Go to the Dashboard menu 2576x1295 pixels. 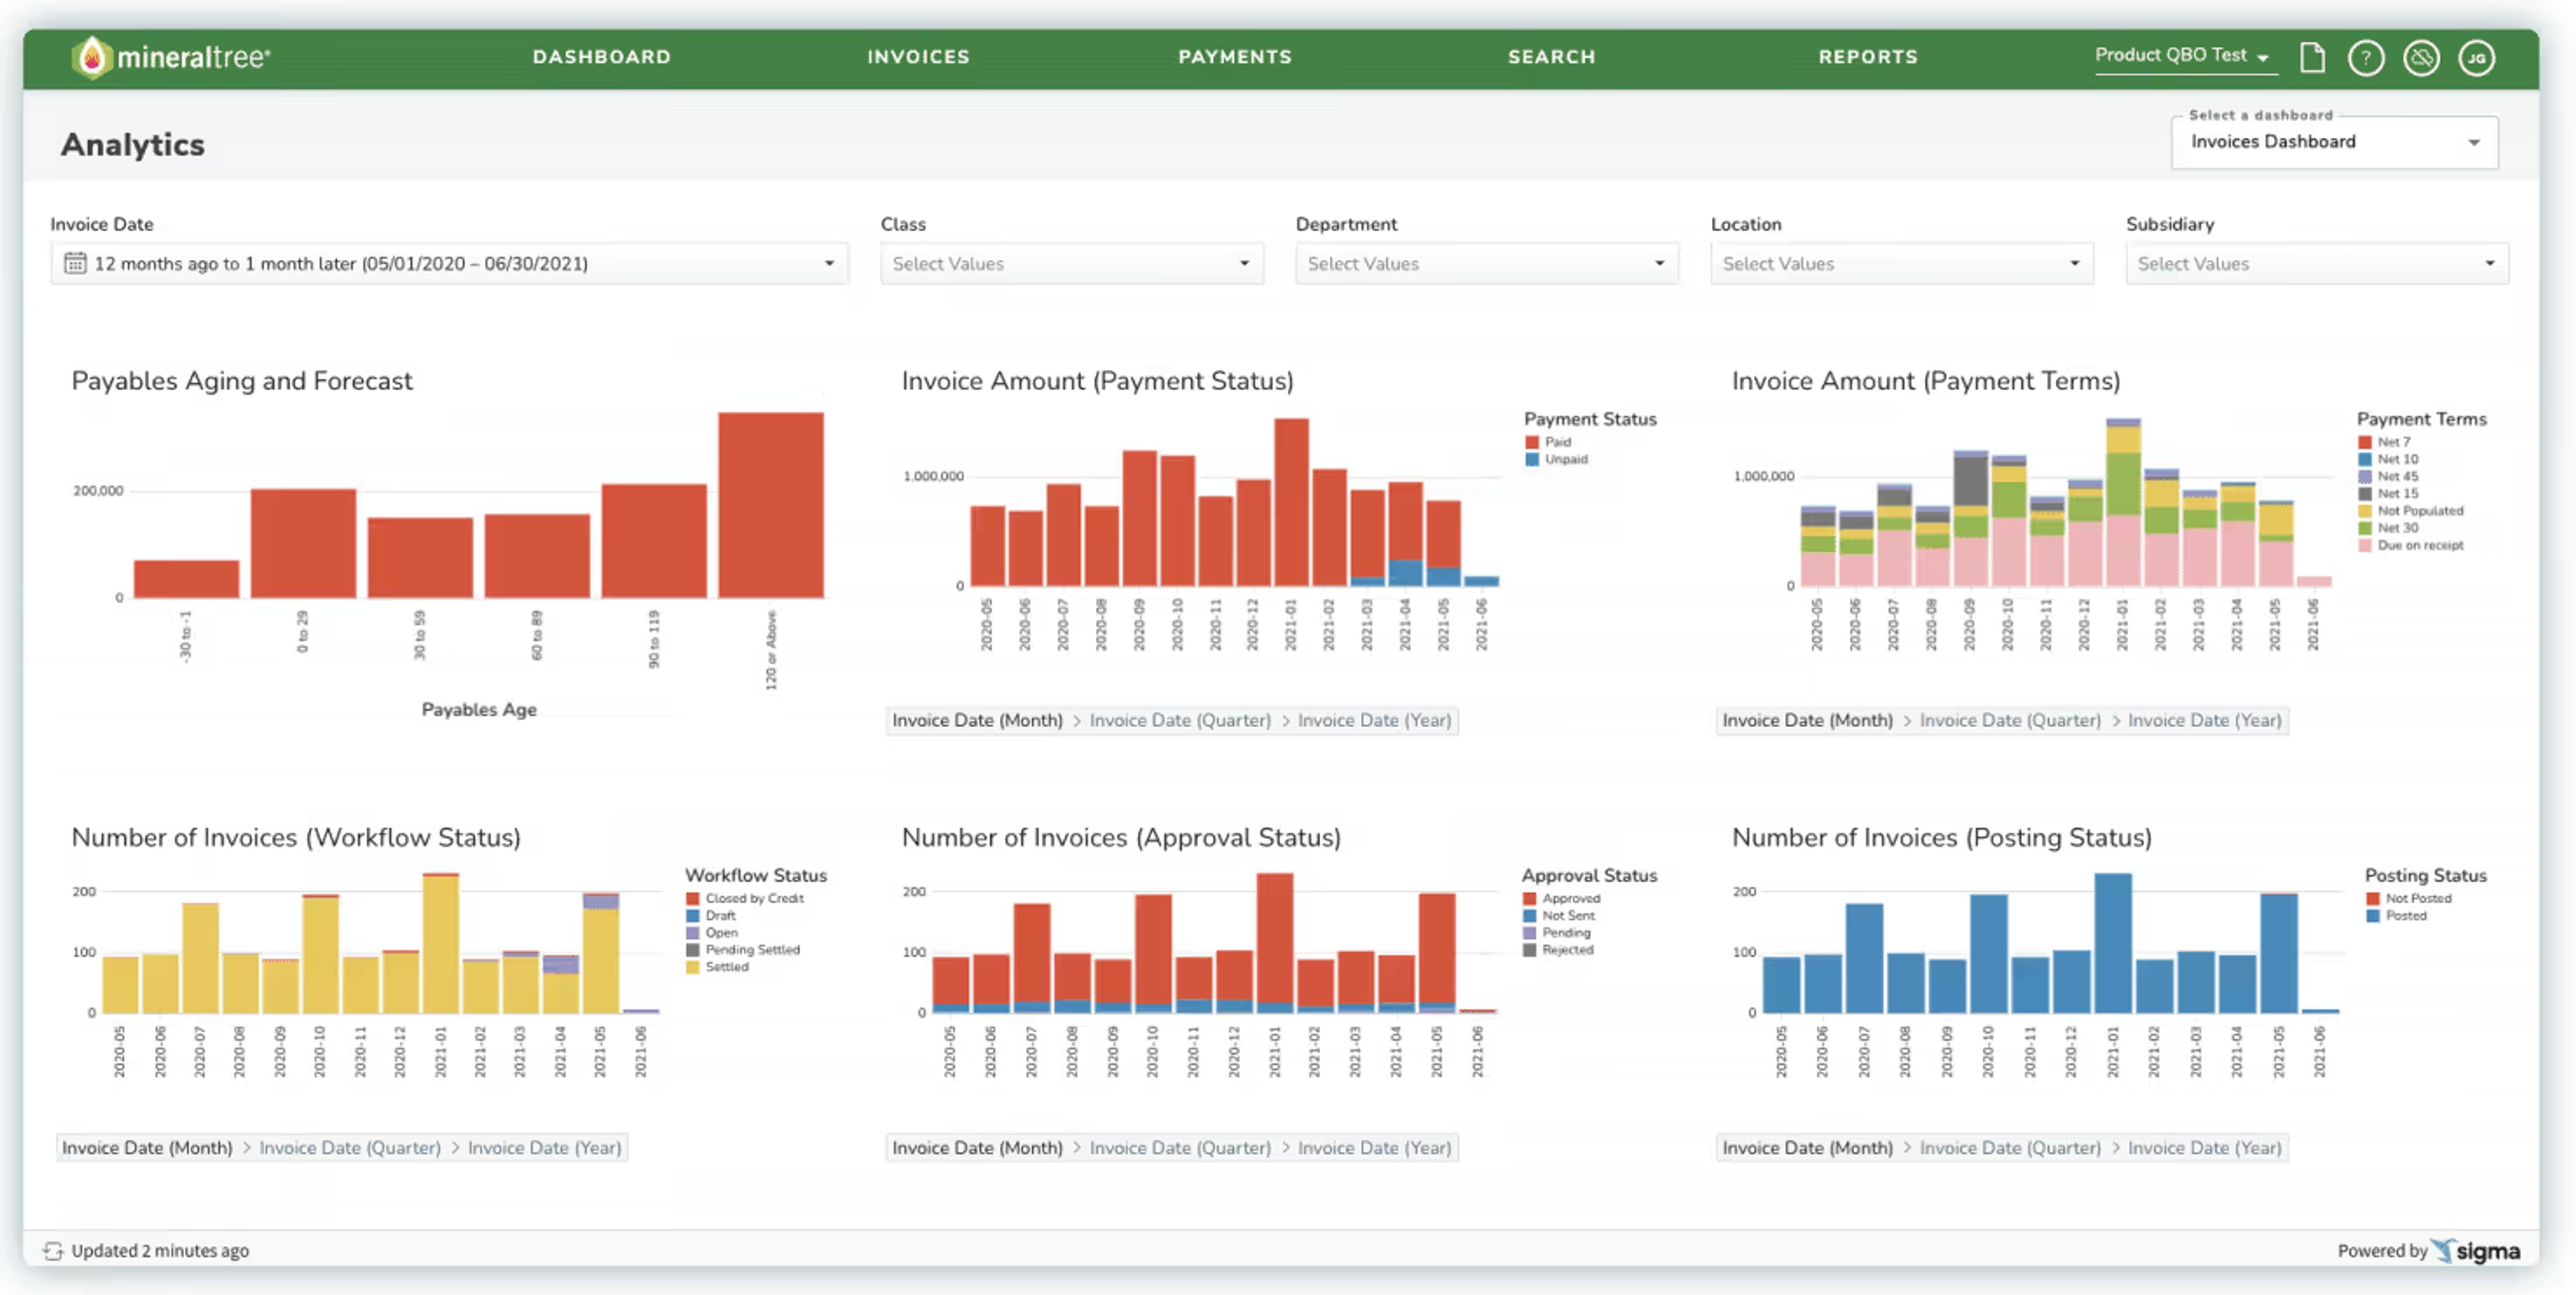point(602,57)
